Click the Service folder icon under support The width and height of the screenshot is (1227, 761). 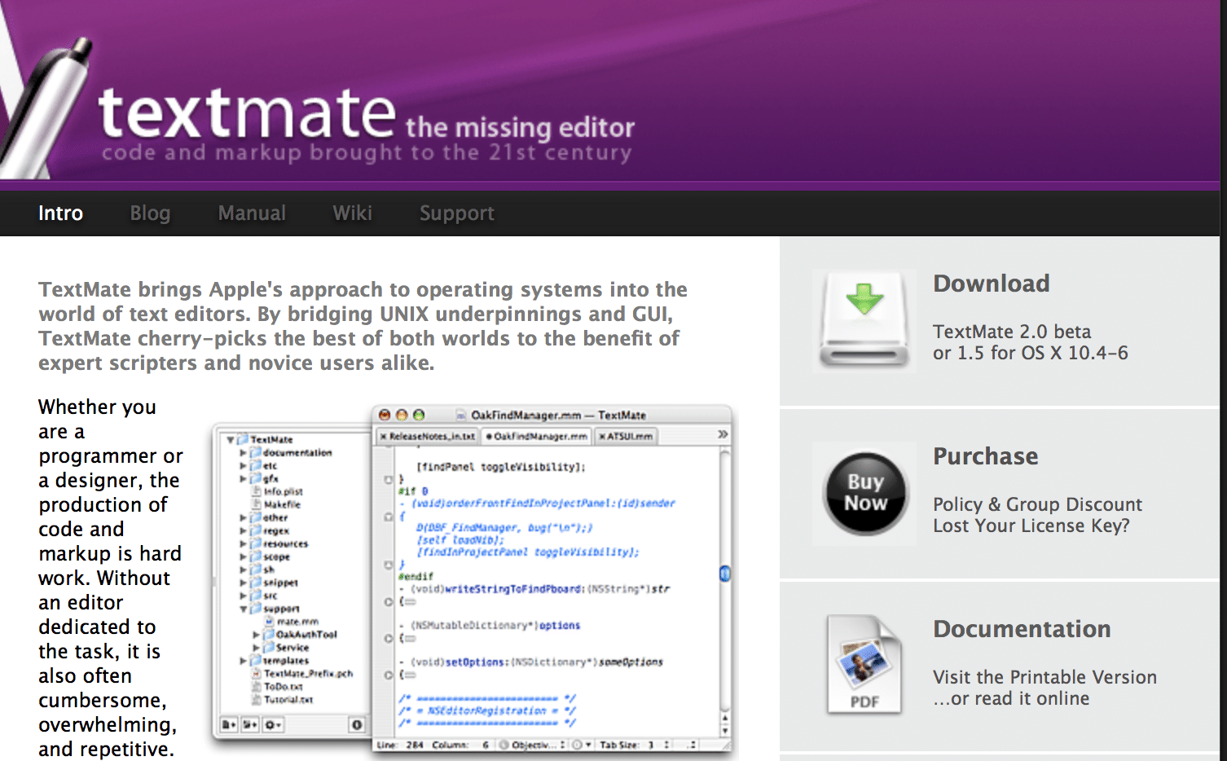point(269,648)
